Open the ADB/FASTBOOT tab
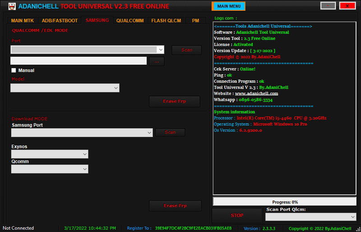The height and width of the screenshot is (232, 361). tap(60, 20)
